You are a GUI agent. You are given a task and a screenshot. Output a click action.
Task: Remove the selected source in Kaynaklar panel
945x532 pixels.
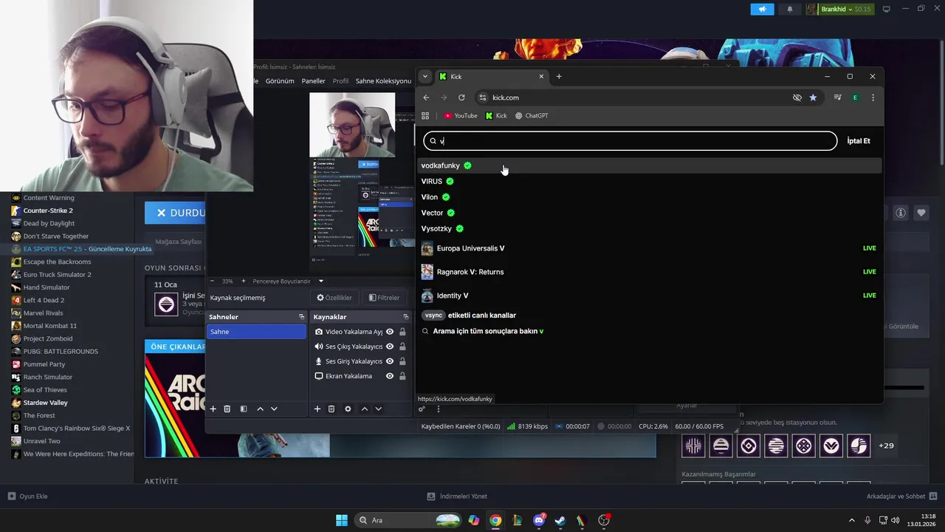[x=331, y=409]
